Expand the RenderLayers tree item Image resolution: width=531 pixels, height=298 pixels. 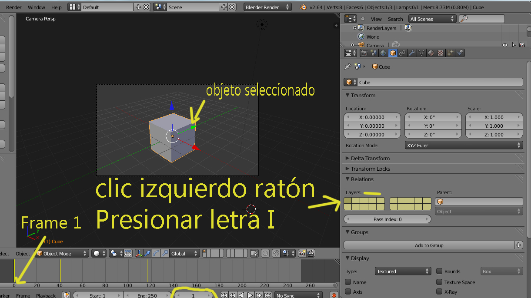(354, 28)
